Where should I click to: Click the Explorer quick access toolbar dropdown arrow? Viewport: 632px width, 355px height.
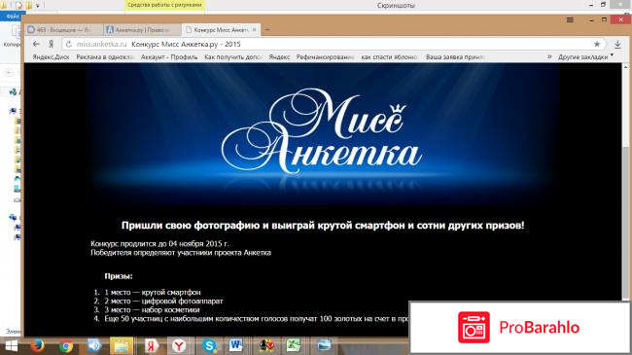[38, 6]
